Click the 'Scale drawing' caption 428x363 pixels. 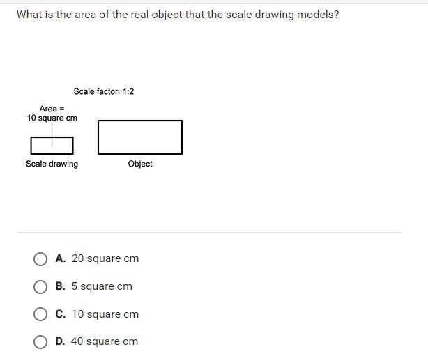[52, 164]
